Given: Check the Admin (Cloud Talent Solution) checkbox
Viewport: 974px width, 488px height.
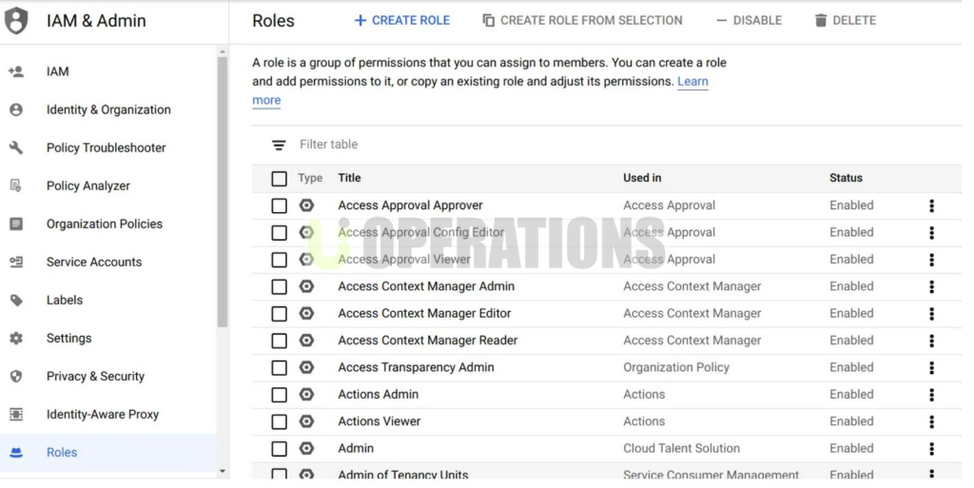Looking at the screenshot, I should 279,449.
